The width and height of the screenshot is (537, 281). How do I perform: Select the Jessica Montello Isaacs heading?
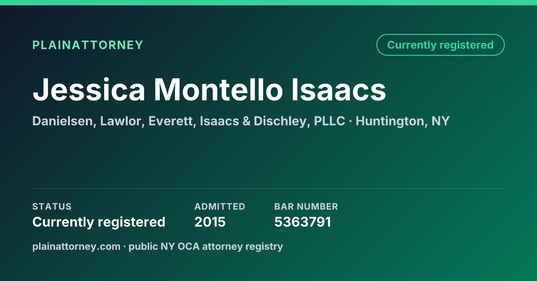(x=209, y=89)
